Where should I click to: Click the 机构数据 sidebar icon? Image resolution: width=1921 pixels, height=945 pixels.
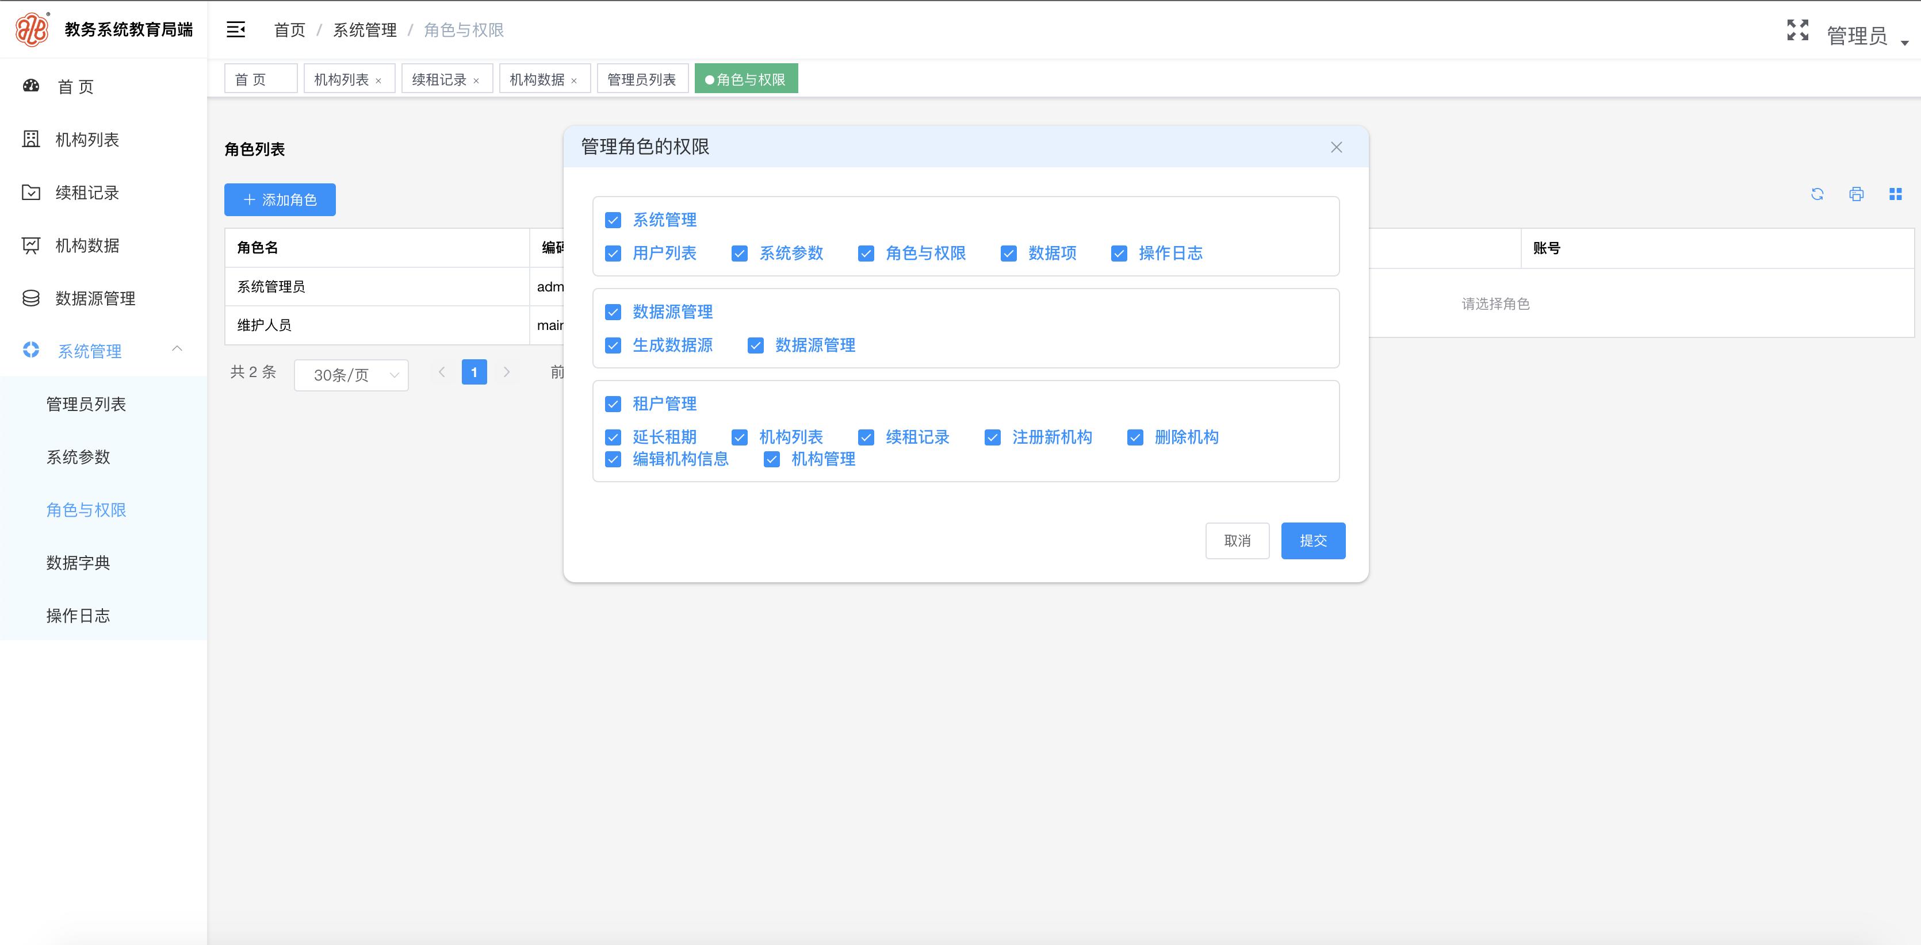coord(30,245)
